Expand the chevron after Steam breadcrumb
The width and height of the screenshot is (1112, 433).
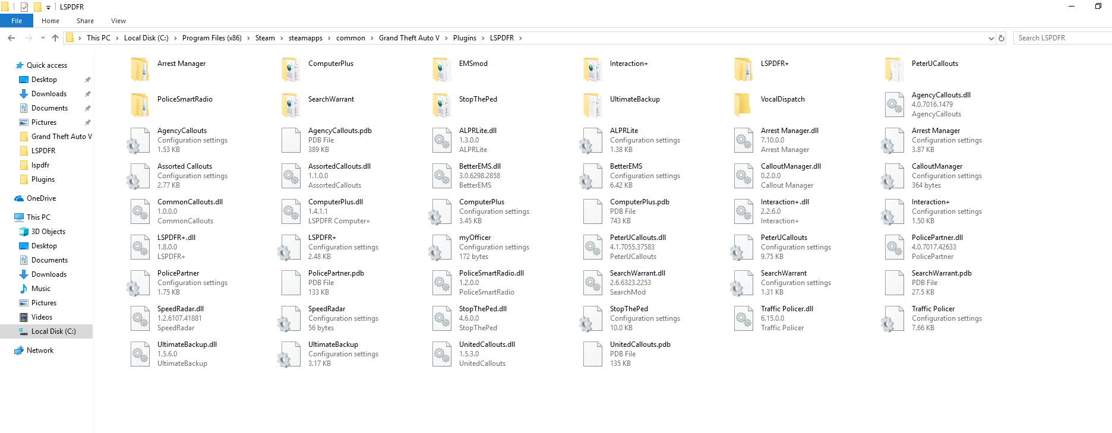coord(282,38)
